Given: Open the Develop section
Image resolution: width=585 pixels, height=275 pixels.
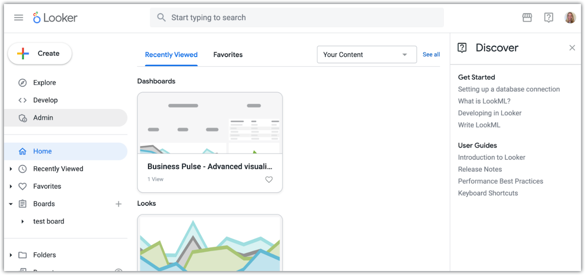Looking at the screenshot, I should point(46,100).
